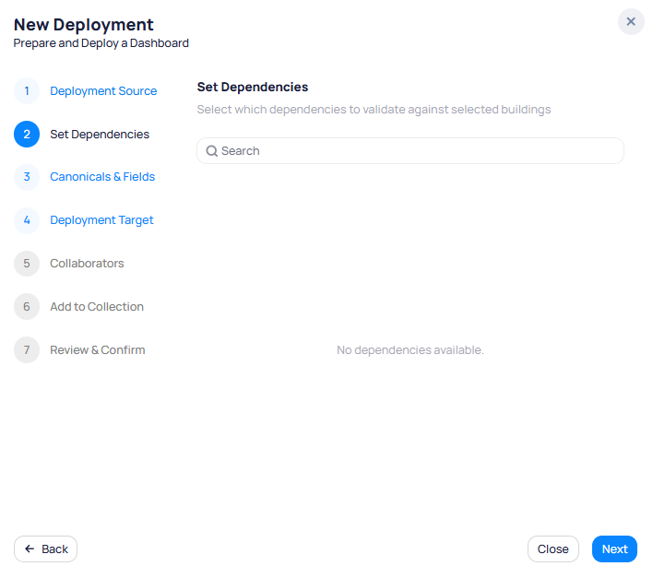
Task: Click the step 7 number circle
Action: (27, 350)
